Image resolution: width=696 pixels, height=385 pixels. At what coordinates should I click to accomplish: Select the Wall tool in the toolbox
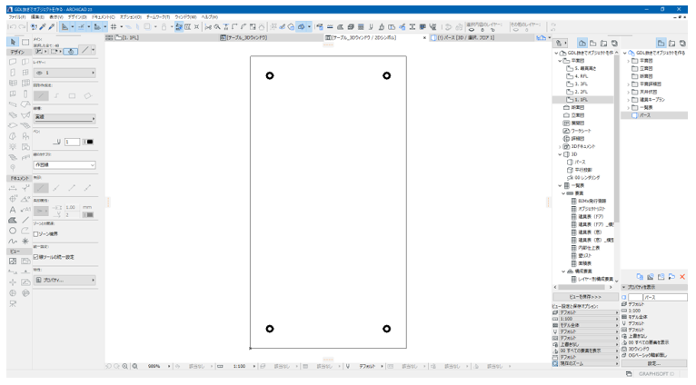tap(13, 62)
